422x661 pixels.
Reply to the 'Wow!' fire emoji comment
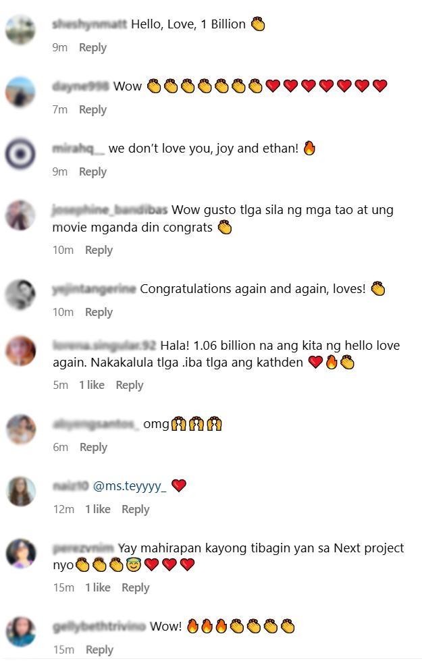coord(99,650)
